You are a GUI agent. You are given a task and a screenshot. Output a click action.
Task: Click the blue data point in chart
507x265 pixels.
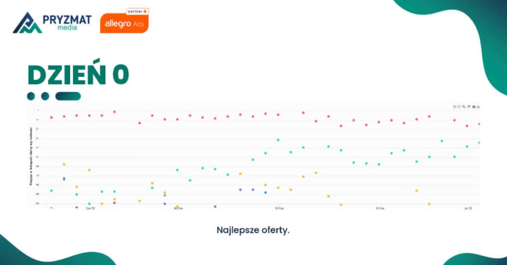tap(265, 192)
